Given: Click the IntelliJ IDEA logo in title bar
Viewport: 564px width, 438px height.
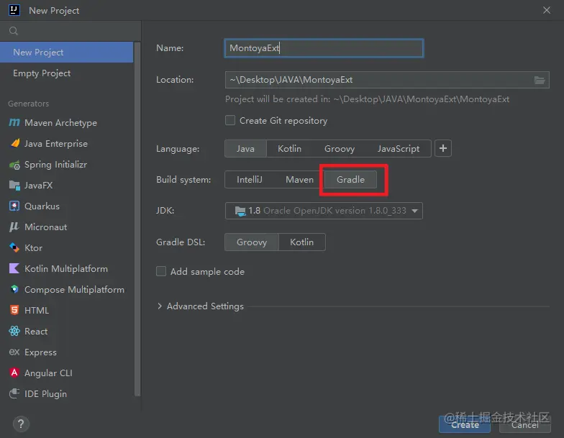Looking at the screenshot, I should click(14, 10).
